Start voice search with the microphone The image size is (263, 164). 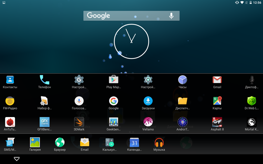point(171,16)
